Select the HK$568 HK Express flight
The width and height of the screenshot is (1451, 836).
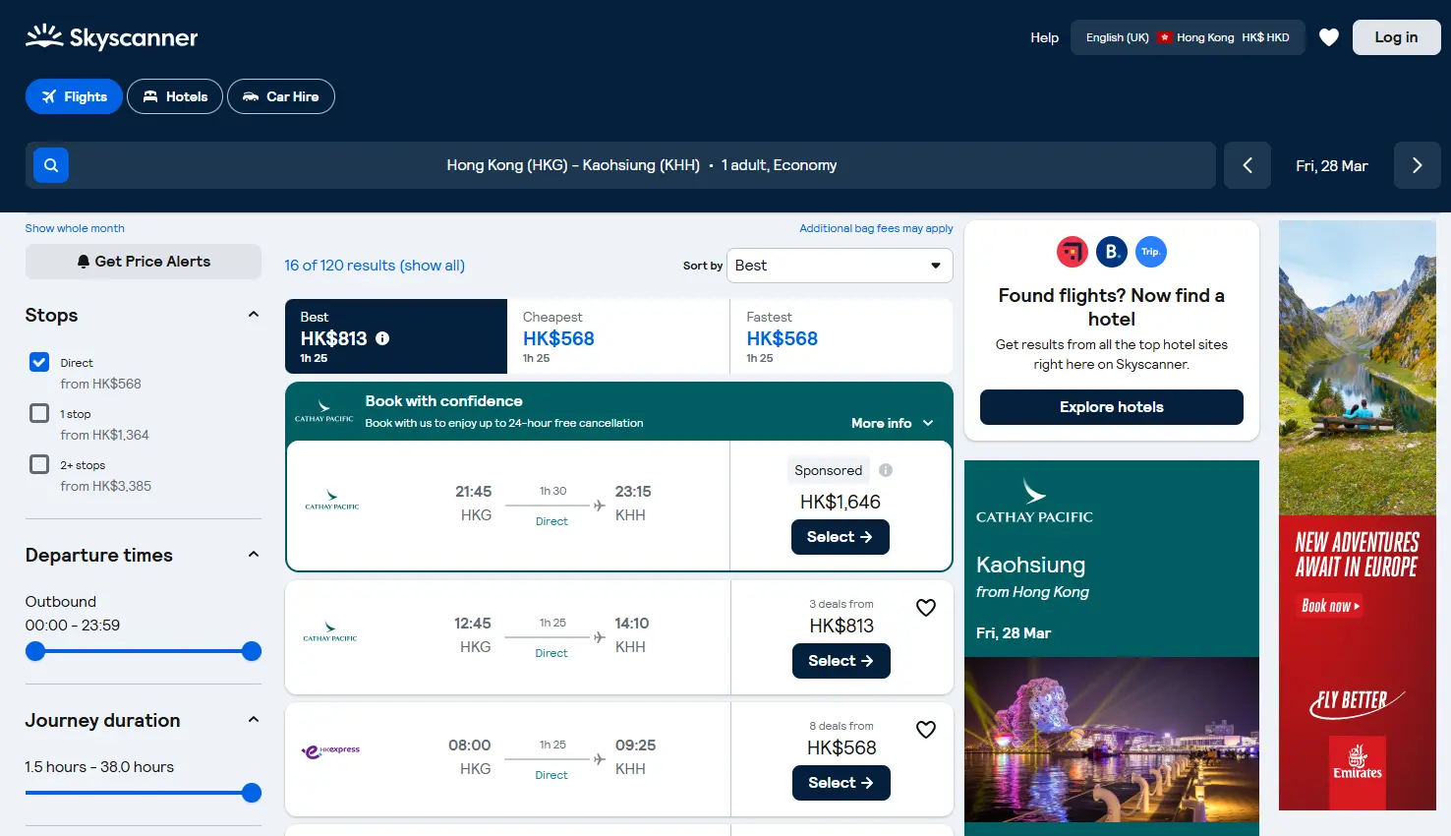(x=842, y=783)
